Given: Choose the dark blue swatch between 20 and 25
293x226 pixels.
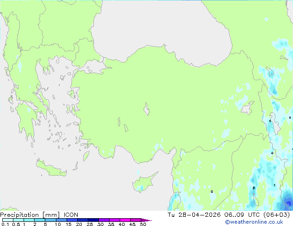Looking at the screenshot, I should [83, 220].
